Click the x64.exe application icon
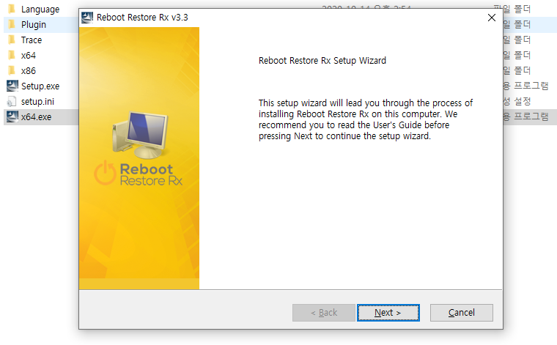The width and height of the screenshot is (557, 345). pyautogui.click(x=12, y=116)
